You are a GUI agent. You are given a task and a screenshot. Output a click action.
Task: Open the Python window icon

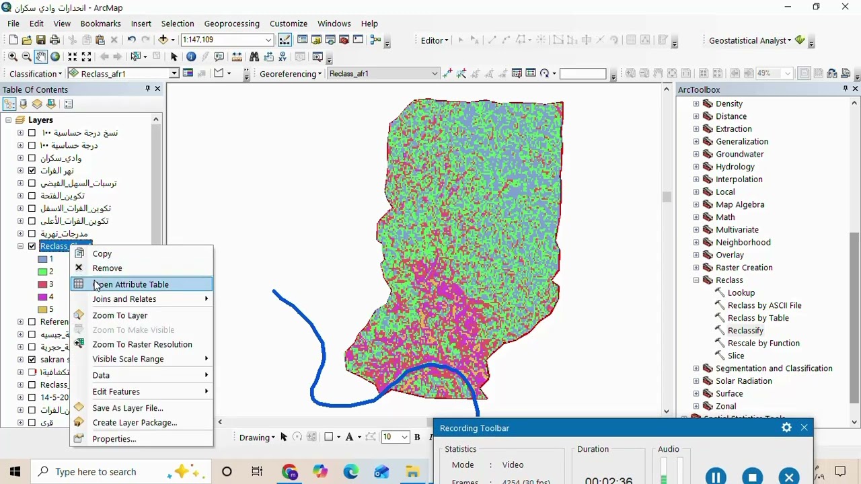pos(358,40)
